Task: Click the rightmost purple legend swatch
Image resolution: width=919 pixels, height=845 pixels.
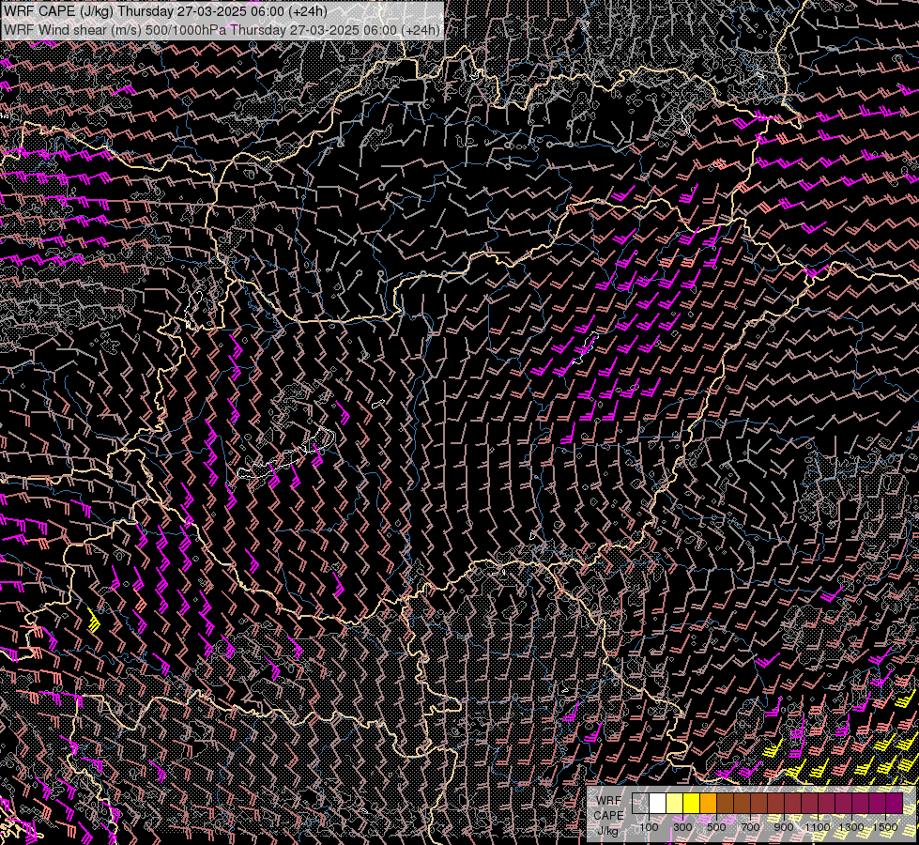Action: pyautogui.click(x=895, y=803)
